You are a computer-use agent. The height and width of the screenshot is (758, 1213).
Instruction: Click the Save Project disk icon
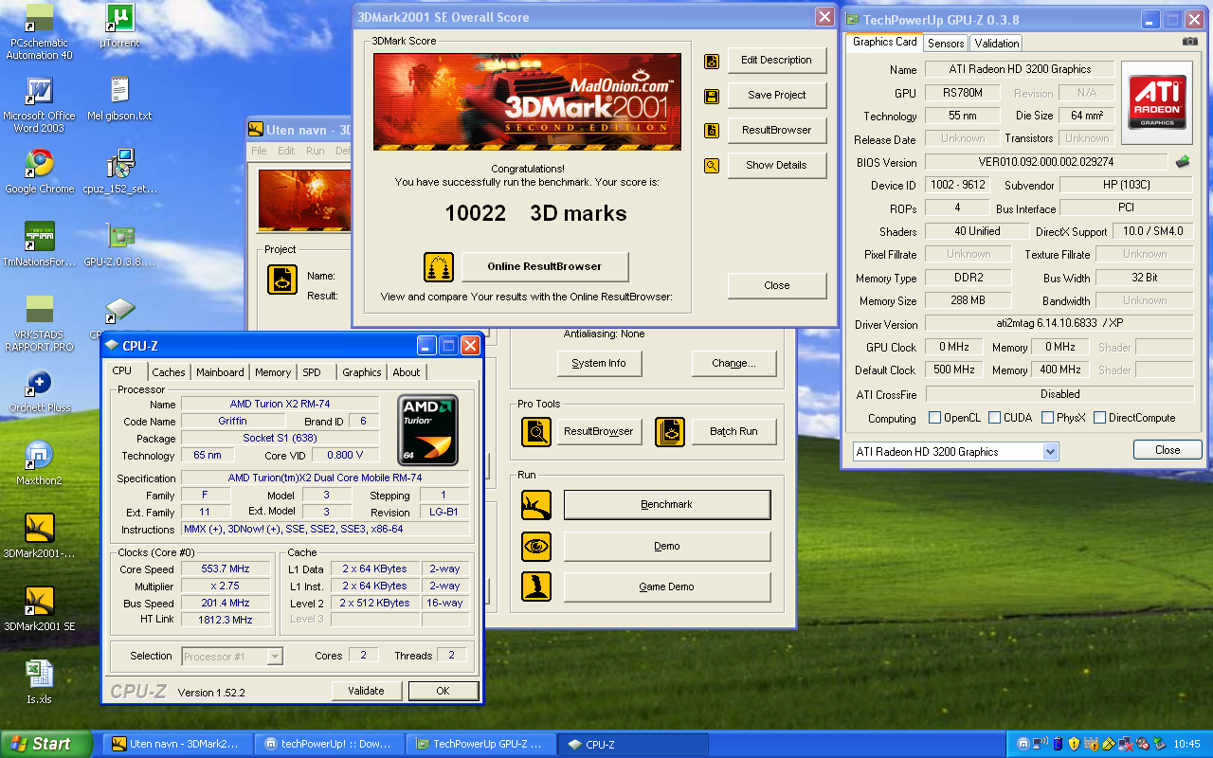click(x=712, y=97)
